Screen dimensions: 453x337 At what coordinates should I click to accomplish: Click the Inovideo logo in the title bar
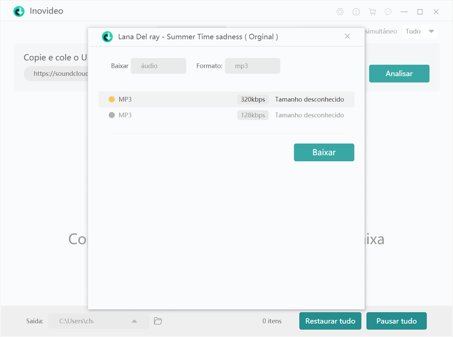(19, 11)
